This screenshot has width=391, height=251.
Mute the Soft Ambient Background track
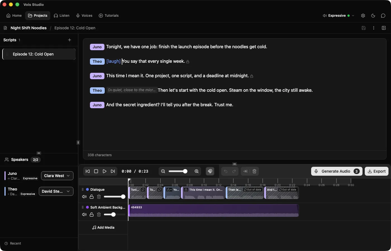84,214
